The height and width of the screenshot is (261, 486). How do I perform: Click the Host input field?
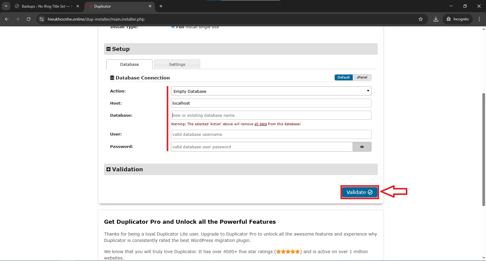(x=271, y=103)
